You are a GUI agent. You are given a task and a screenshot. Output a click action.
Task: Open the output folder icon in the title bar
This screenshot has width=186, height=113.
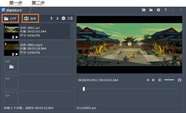point(151,10)
